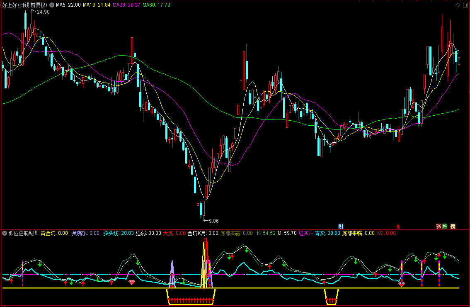
Task: Click the brown 榜 ranking icon
Action: (x=453, y=226)
